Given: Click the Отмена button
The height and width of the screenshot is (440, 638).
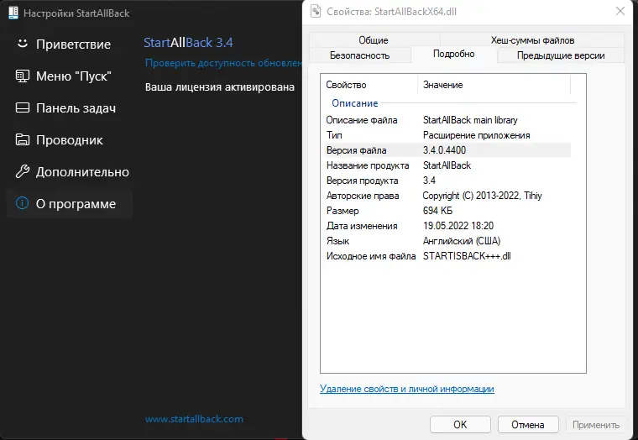Looking at the screenshot, I should 528,425.
